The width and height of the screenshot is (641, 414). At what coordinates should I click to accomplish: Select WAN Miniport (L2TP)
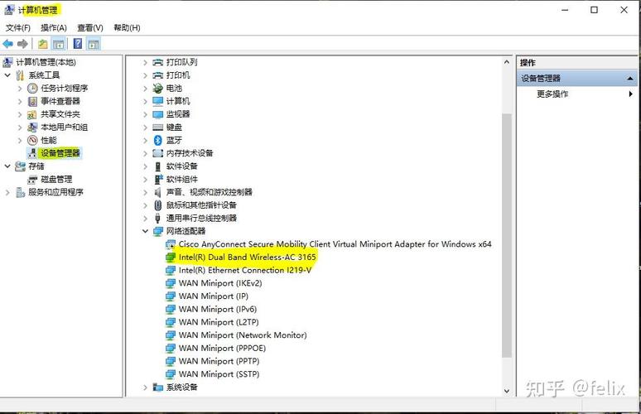(219, 322)
